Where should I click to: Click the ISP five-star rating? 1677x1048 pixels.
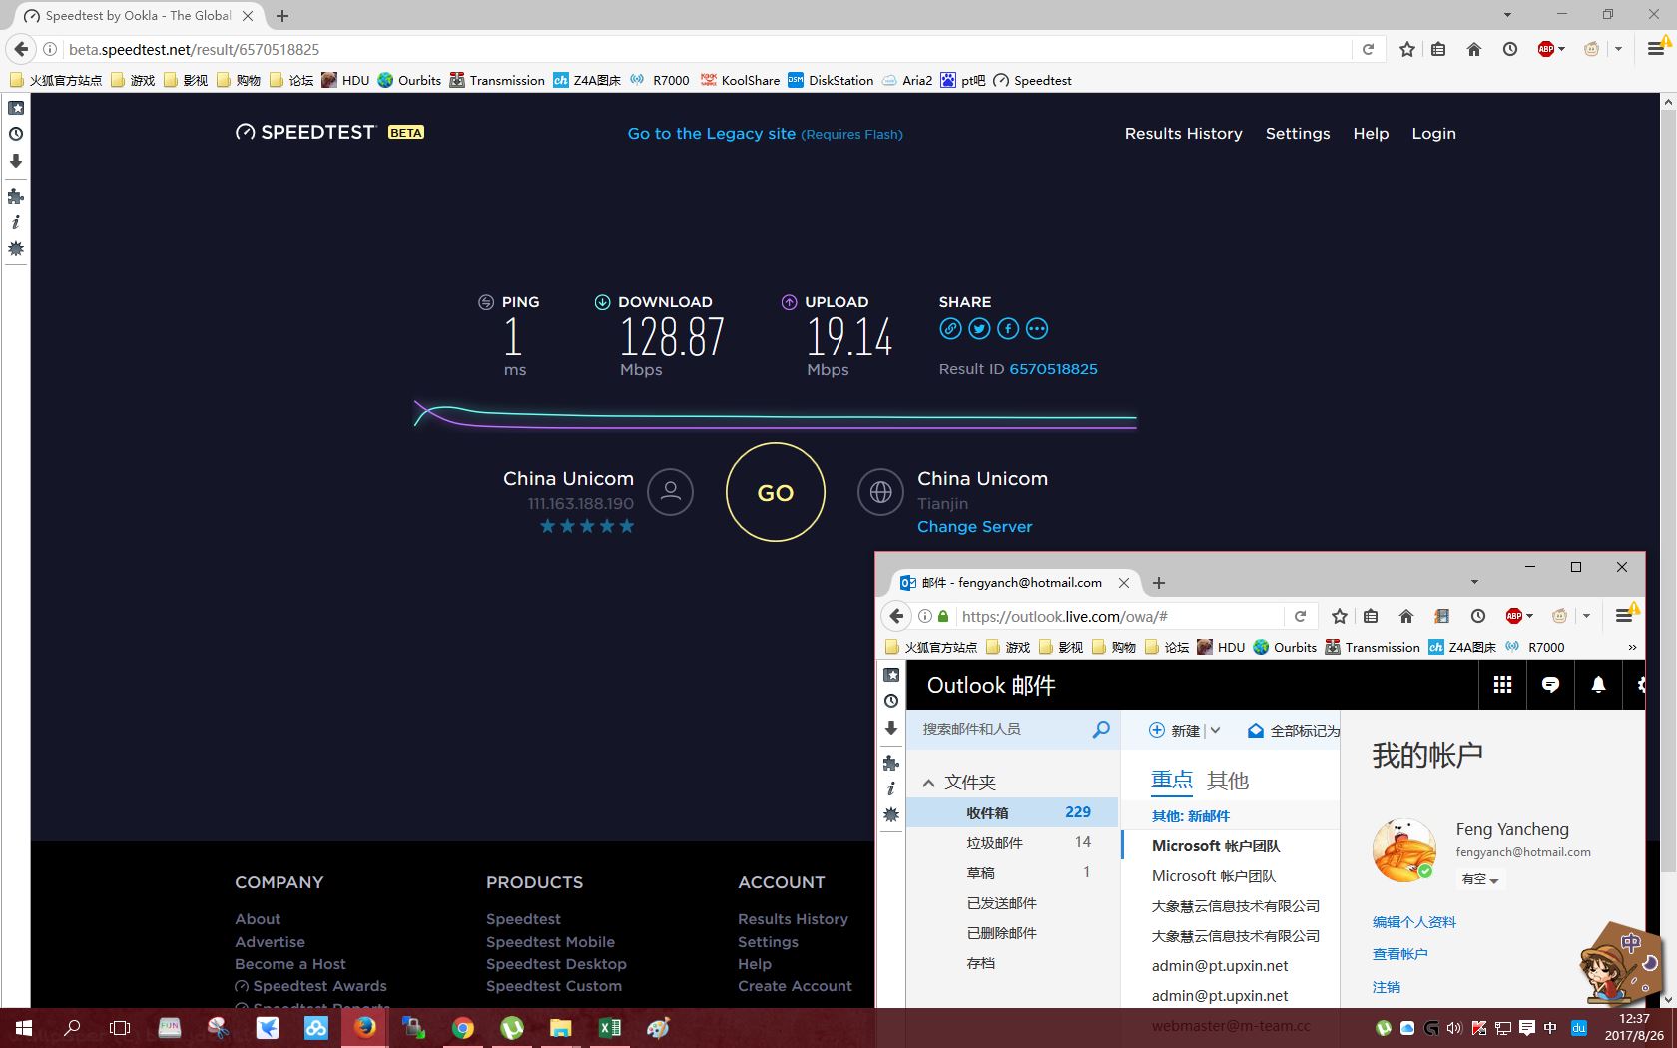[587, 526]
